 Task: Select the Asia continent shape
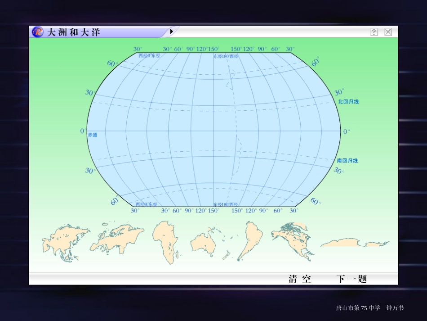pos(66,244)
